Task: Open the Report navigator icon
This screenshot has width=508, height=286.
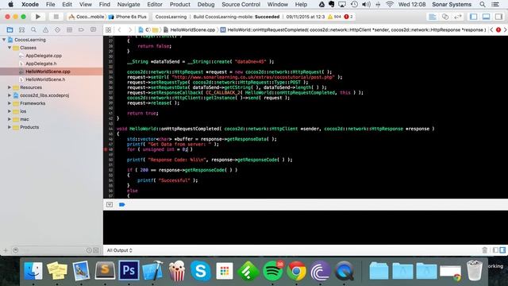Action: pyautogui.click(x=93, y=30)
